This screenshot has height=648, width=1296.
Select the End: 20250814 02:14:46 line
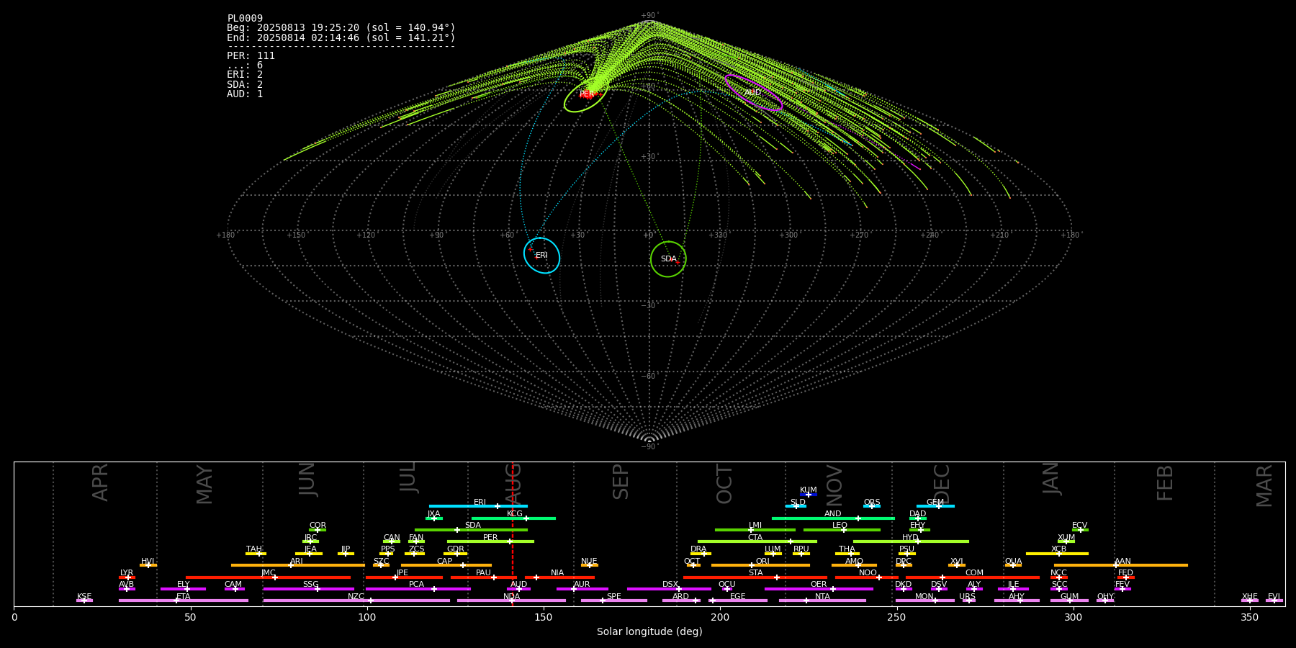click(x=341, y=37)
